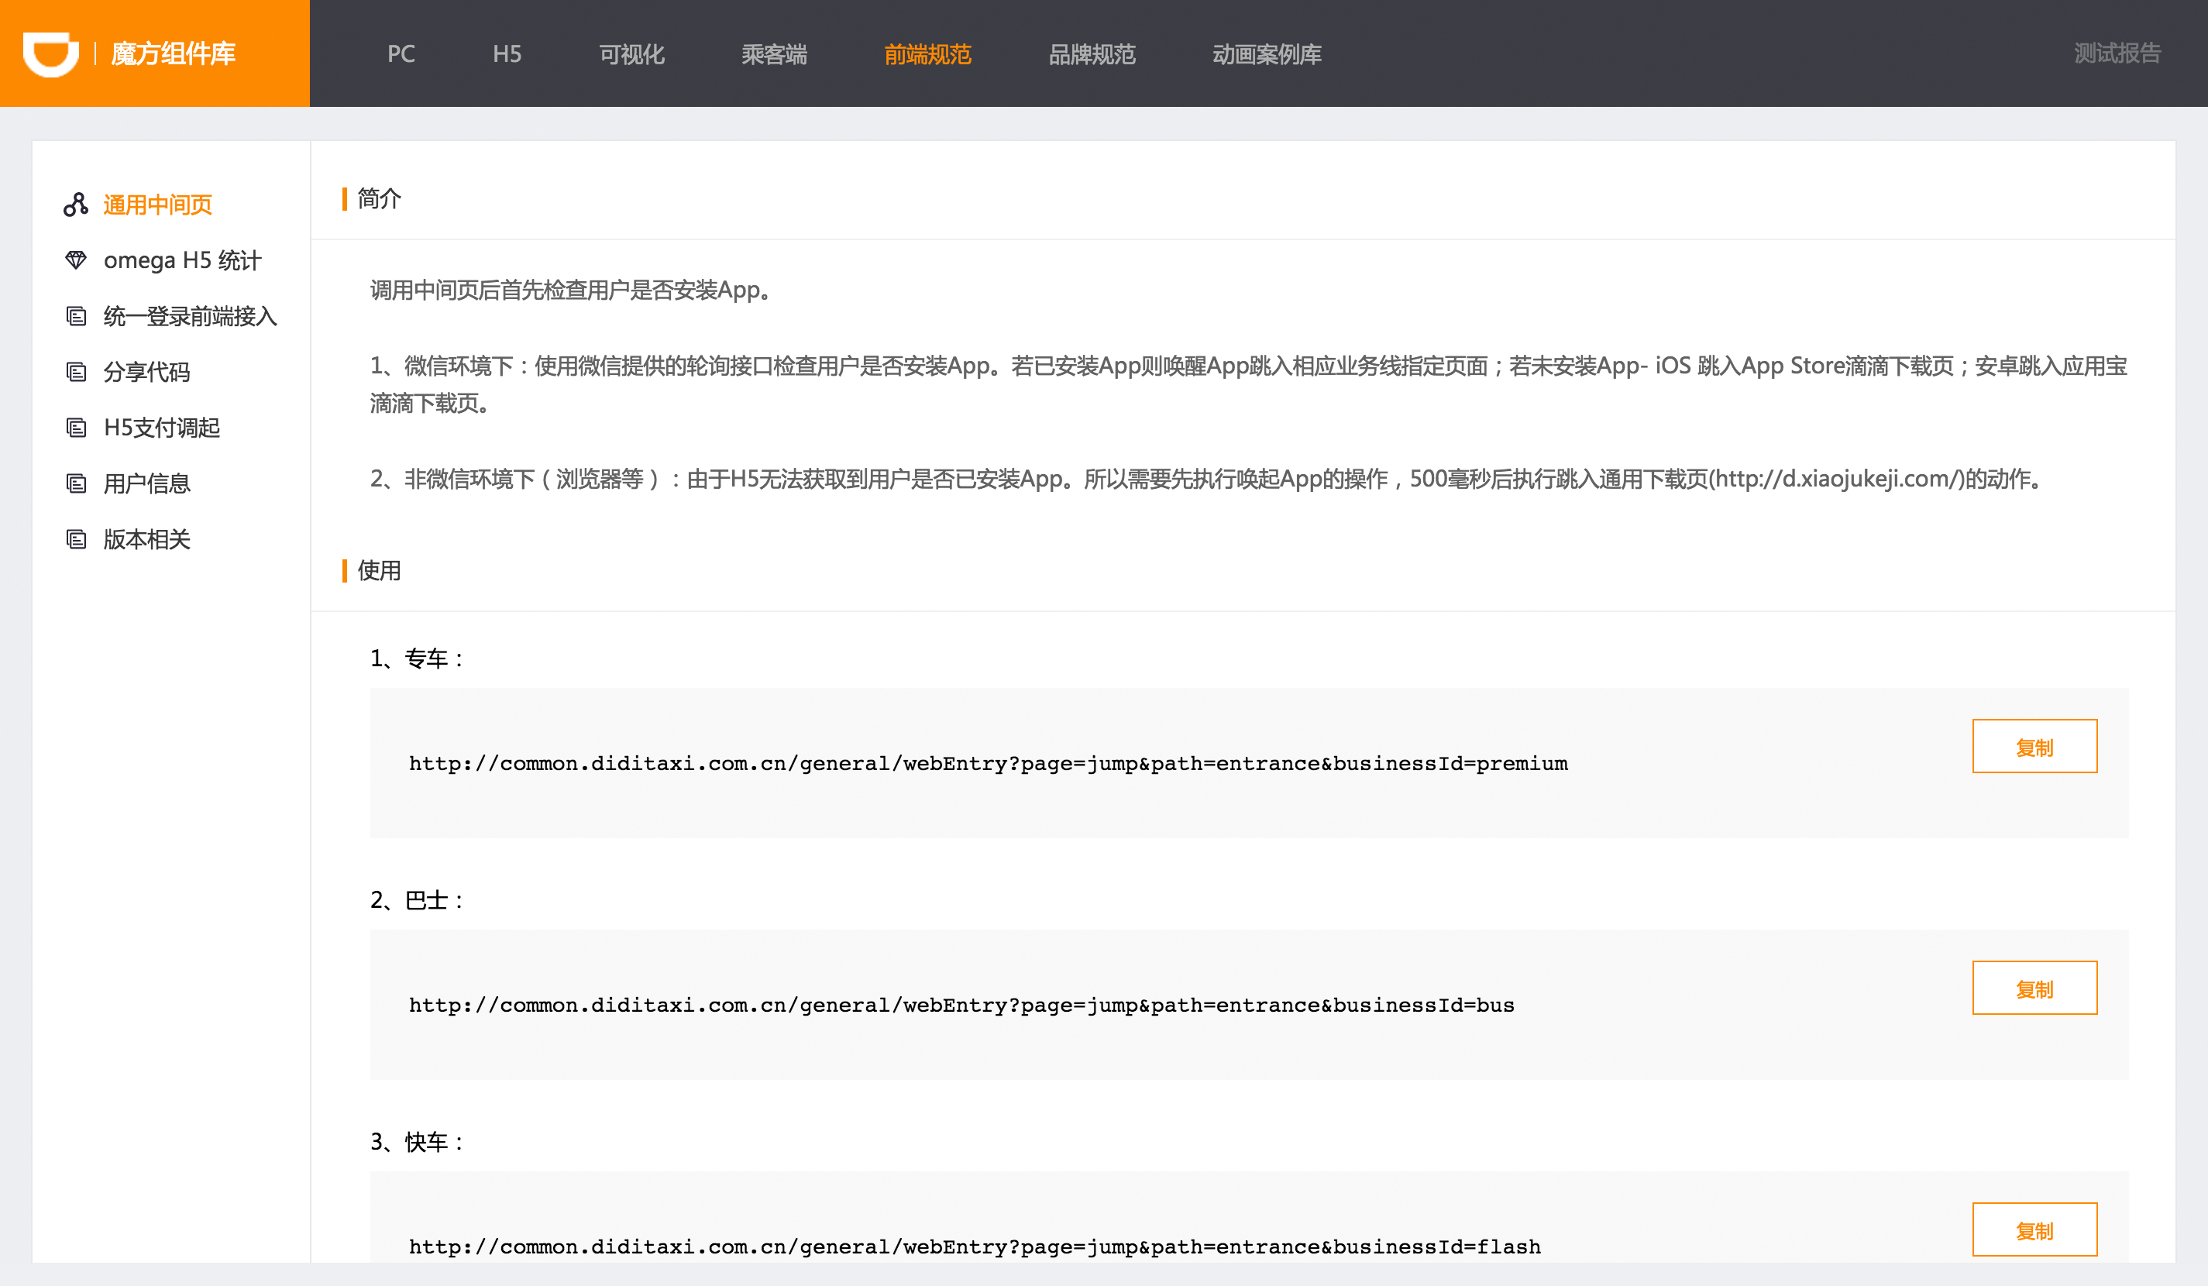Open the H5 section in the navigation
The width and height of the screenshot is (2208, 1286).
click(x=508, y=53)
